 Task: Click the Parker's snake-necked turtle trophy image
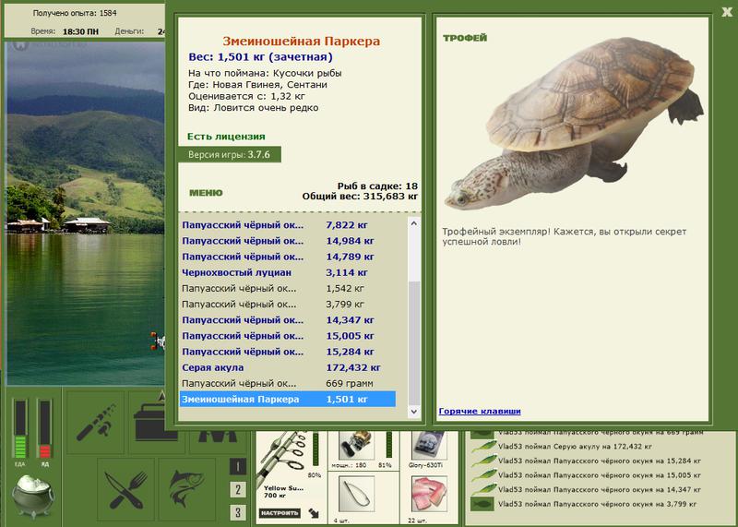click(x=574, y=124)
